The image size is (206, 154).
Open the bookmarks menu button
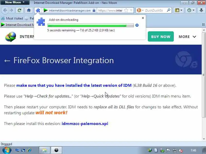178,10
